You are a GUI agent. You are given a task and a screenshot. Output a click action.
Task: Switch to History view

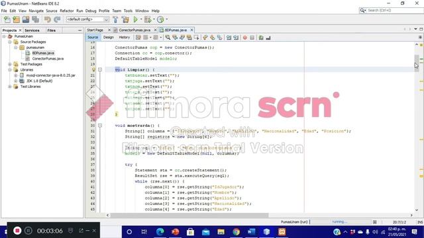pos(125,37)
